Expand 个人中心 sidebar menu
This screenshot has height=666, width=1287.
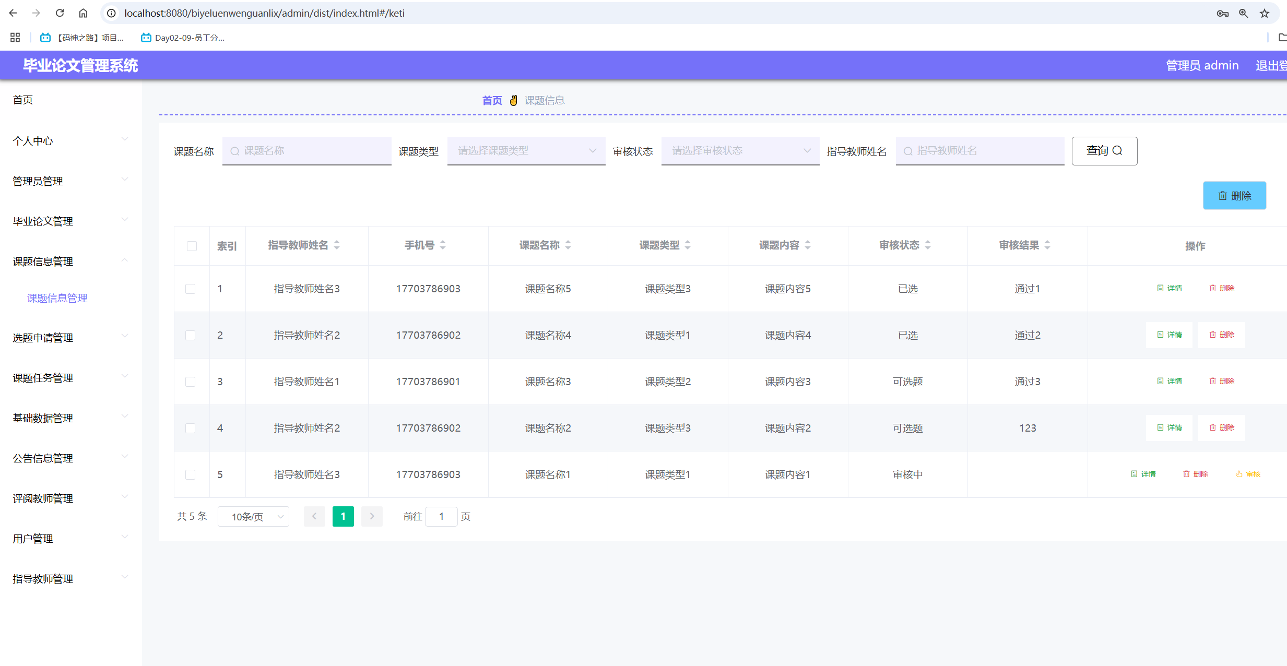click(70, 141)
